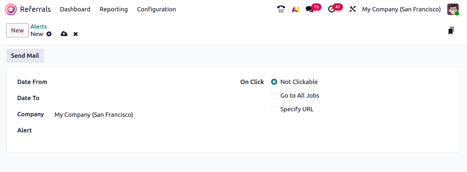Choose the Specify URL radio option
This screenshot has width=467, height=172.
point(274,109)
